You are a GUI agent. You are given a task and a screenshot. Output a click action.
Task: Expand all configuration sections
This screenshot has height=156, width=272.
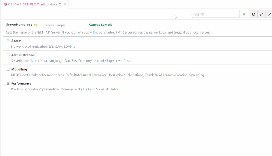[262, 14]
